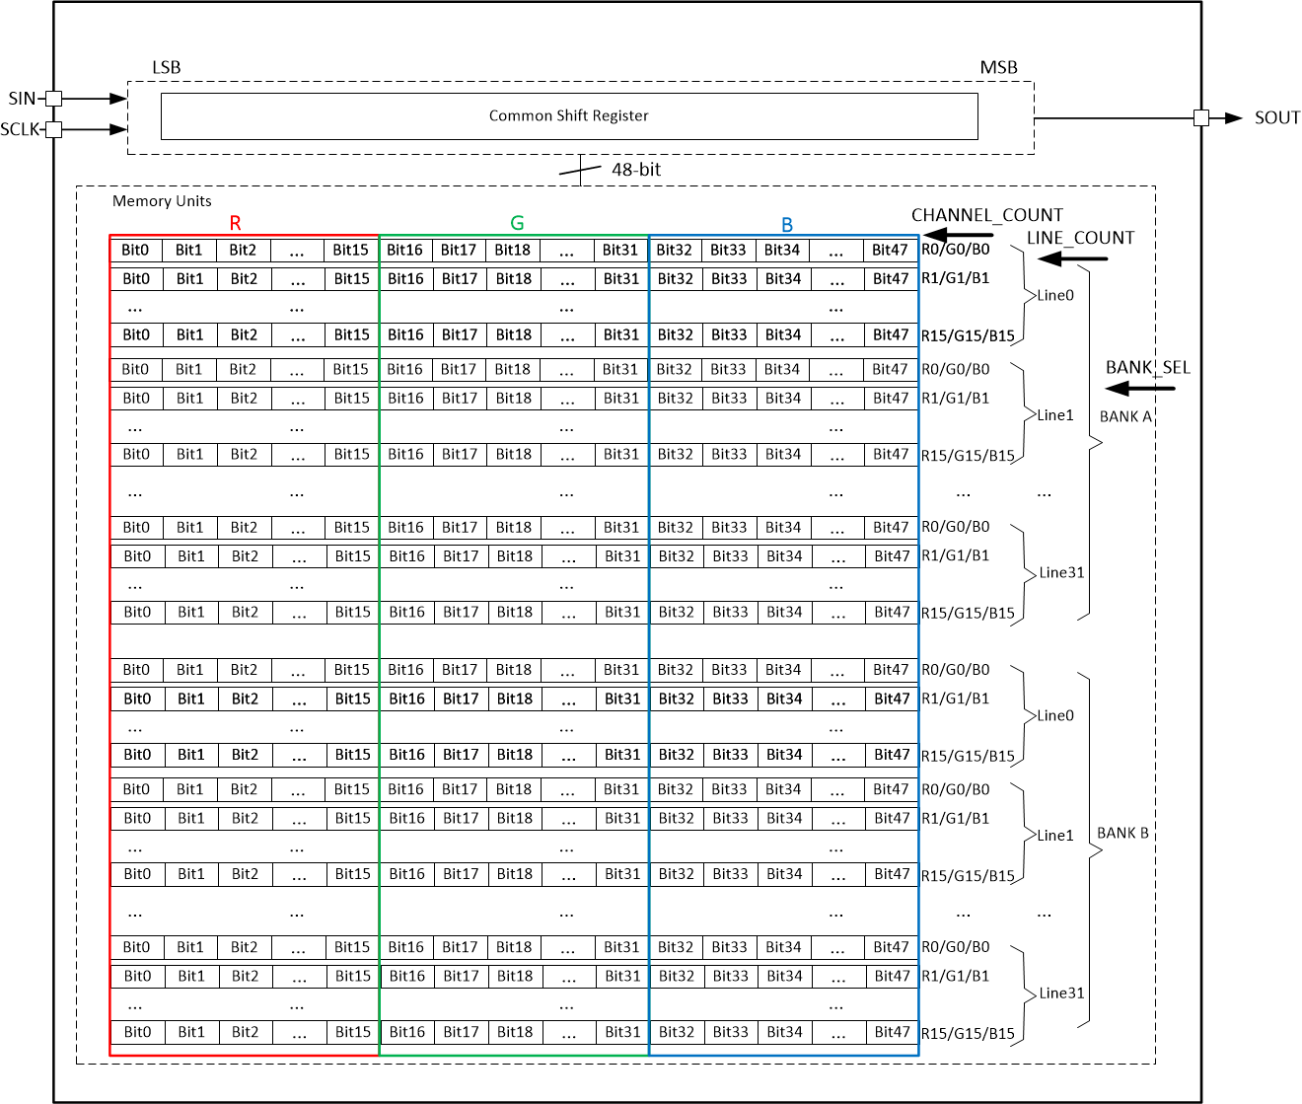The height and width of the screenshot is (1104, 1302).
Task: Click Bit15 in the topmost memory row
Action: point(350,250)
